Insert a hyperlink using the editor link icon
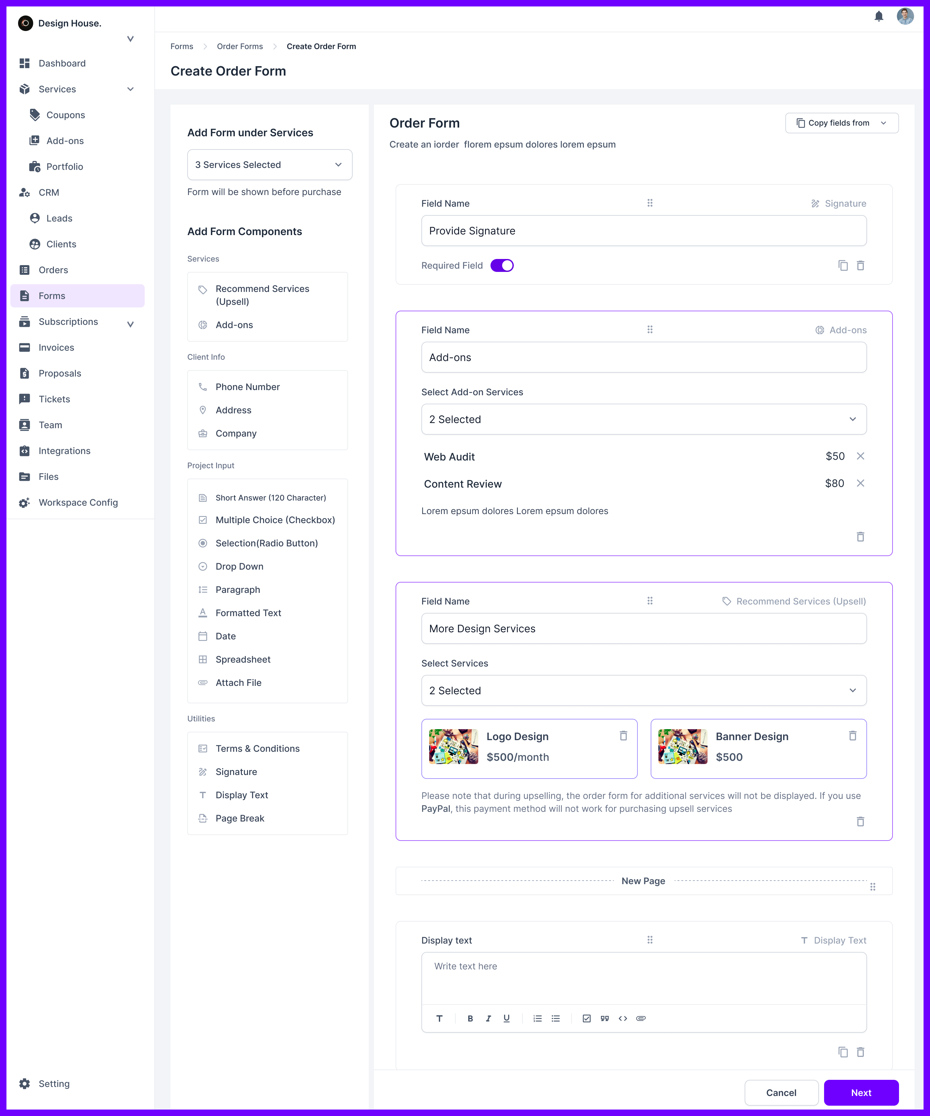Screen dimensions: 930x1116 point(641,1018)
